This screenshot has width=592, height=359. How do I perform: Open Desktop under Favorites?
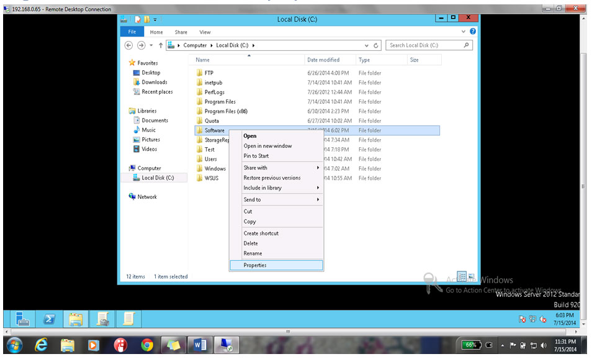(x=151, y=73)
